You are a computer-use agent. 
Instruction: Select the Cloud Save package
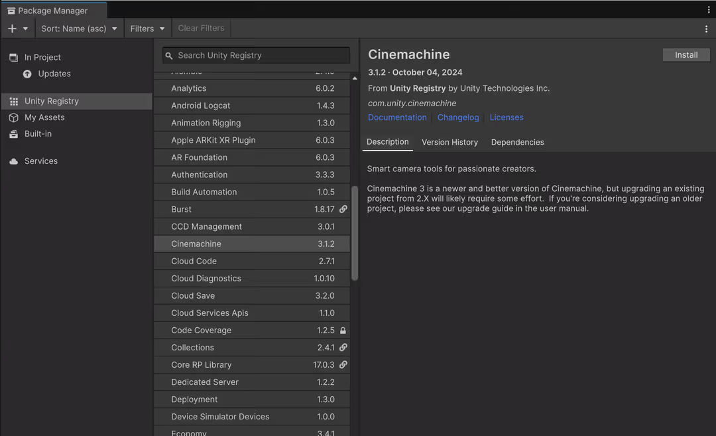click(x=252, y=296)
